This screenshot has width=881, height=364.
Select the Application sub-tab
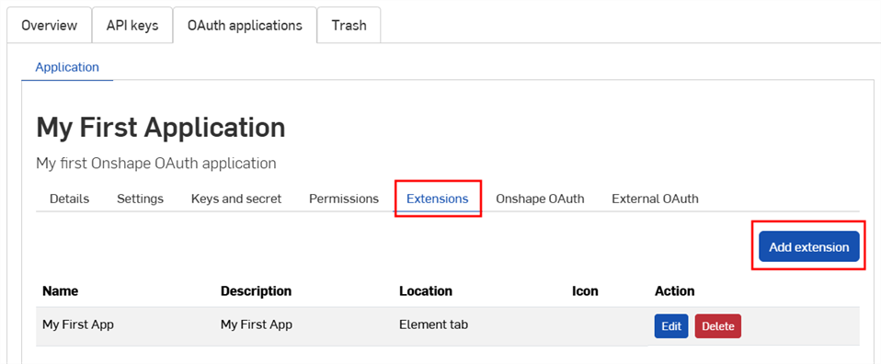point(67,67)
